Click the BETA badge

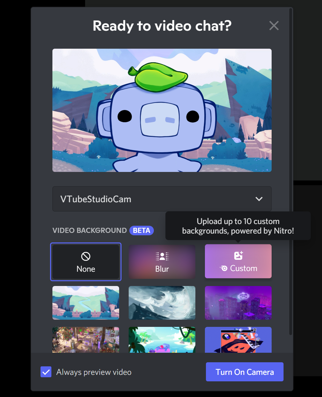point(141,231)
